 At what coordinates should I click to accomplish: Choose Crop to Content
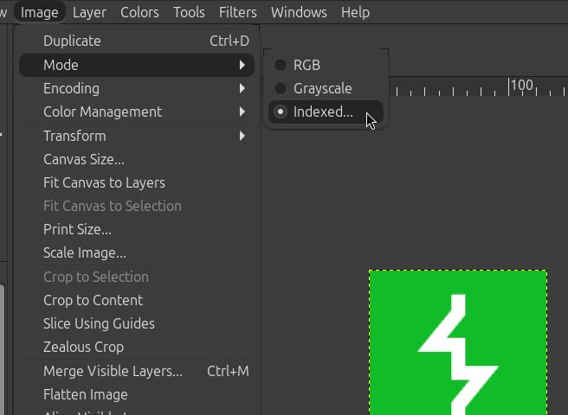click(137, 300)
